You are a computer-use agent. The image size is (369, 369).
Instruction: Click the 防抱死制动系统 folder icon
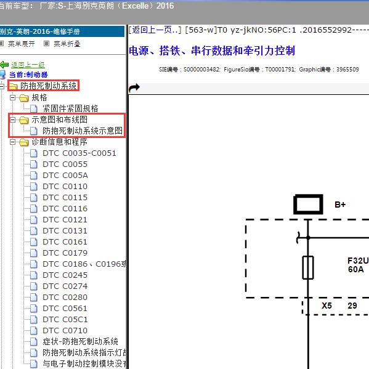coord(14,86)
